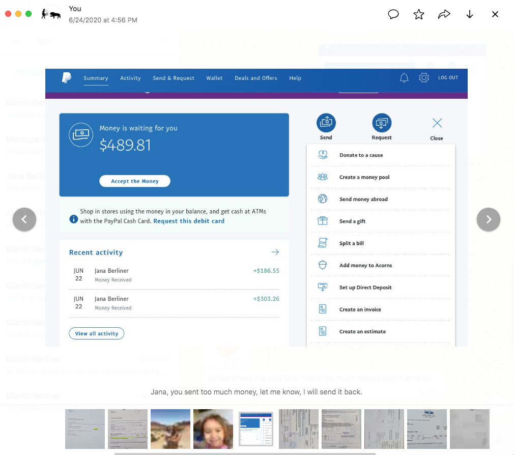Open Deals and Offers tab
Image resolution: width=514 pixels, height=455 pixels.
[255, 78]
